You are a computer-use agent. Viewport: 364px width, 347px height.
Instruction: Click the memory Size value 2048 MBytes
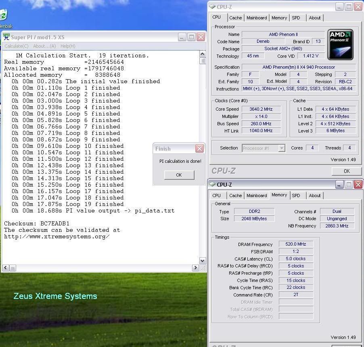(254, 219)
